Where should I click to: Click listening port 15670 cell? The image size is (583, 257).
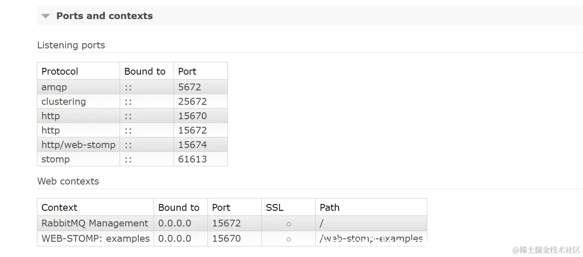click(x=201, y=116)
